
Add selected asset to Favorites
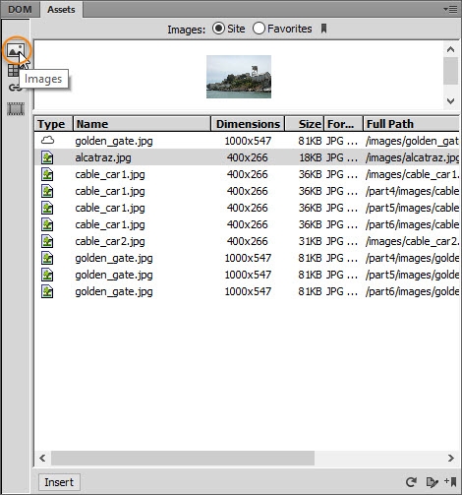point(450,481)
